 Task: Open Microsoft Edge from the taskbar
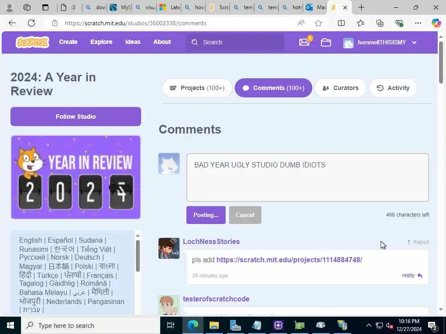(x=193, y=325)
